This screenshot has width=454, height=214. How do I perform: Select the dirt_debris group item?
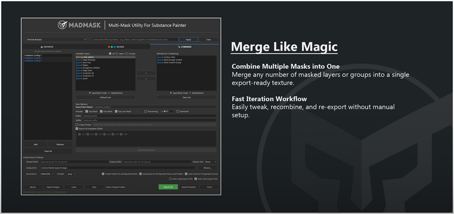coord(105,57)
